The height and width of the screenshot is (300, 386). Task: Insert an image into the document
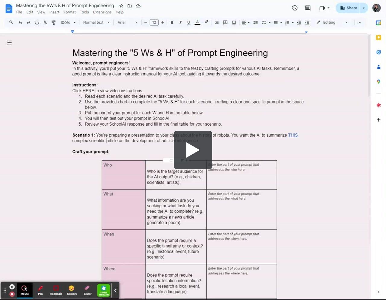[234, 22]
